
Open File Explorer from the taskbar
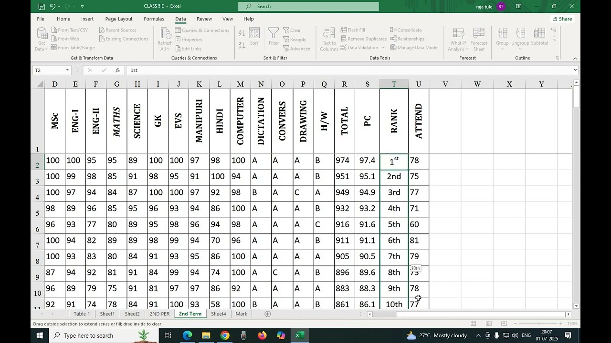point(206,335)
